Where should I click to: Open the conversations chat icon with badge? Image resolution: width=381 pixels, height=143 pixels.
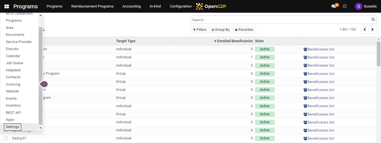(334, 6)
